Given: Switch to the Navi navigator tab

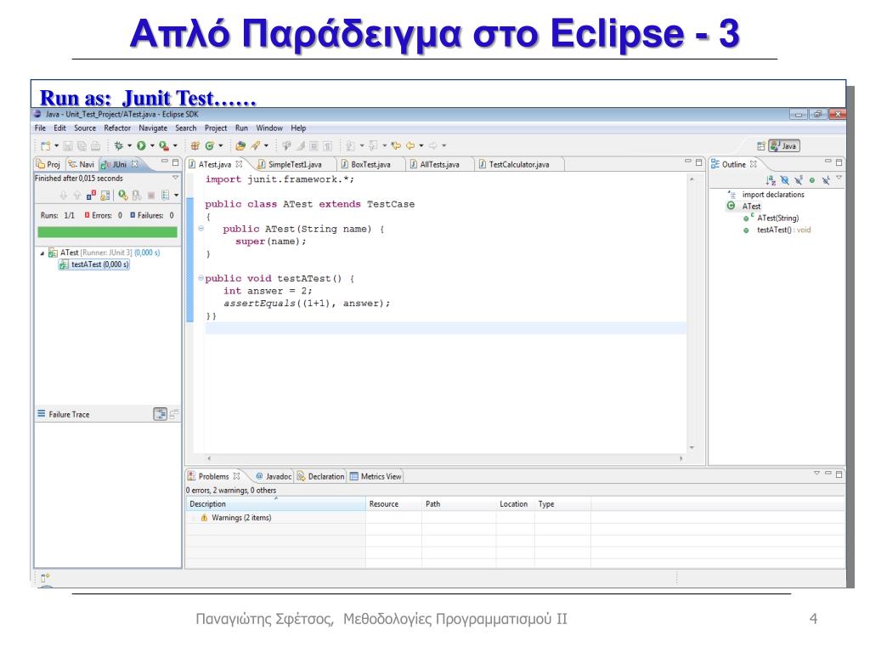Looking at the screenshot, I should click(x=82, y=164).
